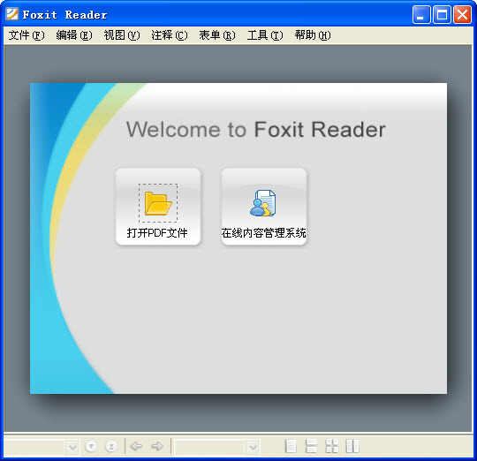Open the 文件(F) menu

[26, 35]
